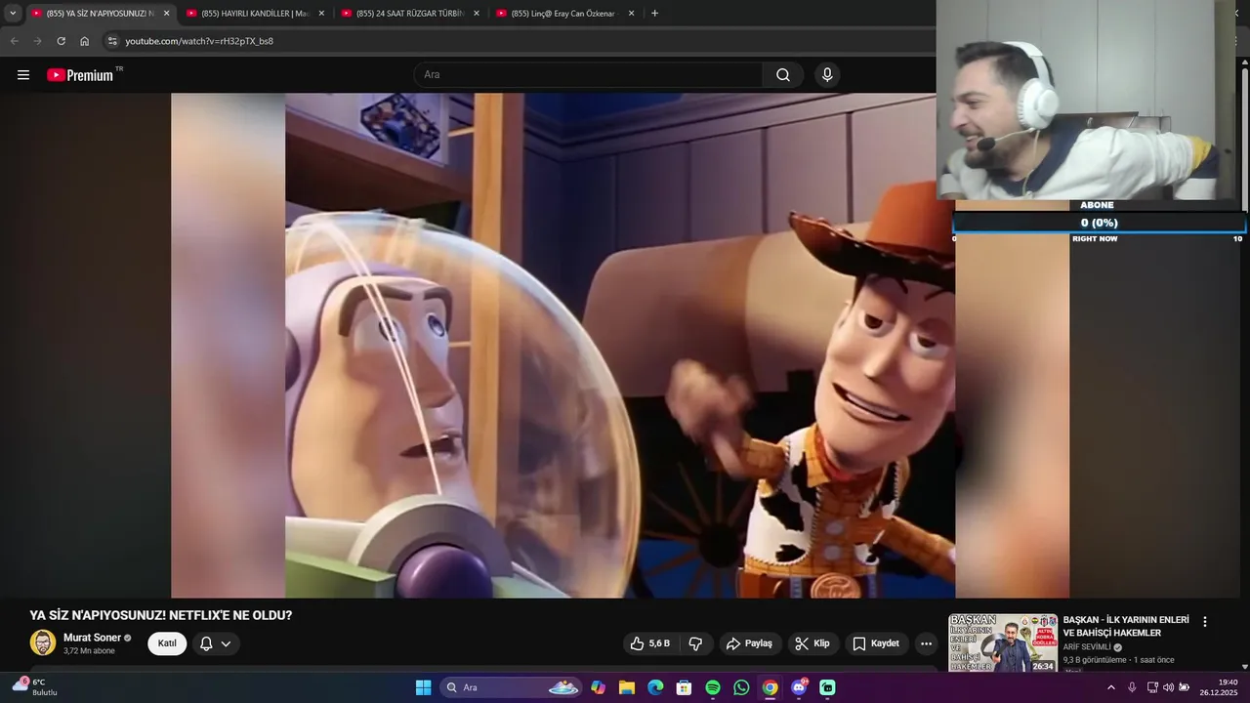Click into the YouTube 'Ara' search field
The image size is (1250, 703).
589,75
